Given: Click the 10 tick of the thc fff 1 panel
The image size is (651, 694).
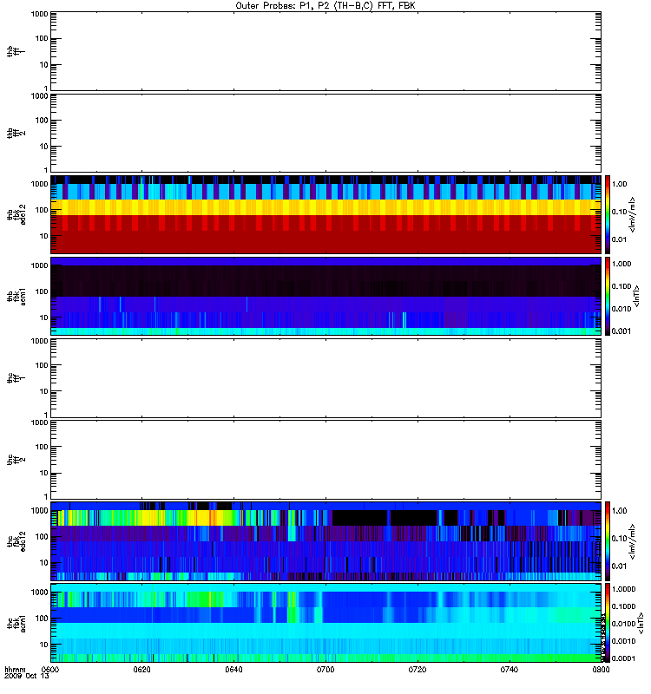Looking at the screenshot, I should coord(44,391).
